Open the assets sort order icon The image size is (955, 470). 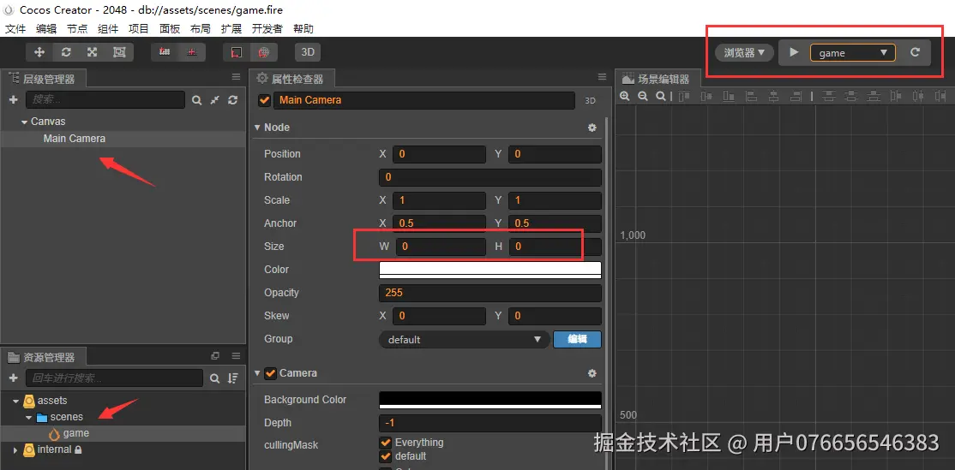(232, 378)
